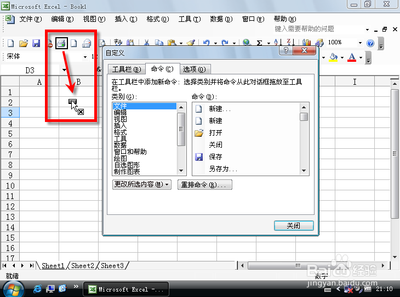Open the font name 宋体 dropdown arrow
Screen dimensions: 400x297
(x=85, y=57)
